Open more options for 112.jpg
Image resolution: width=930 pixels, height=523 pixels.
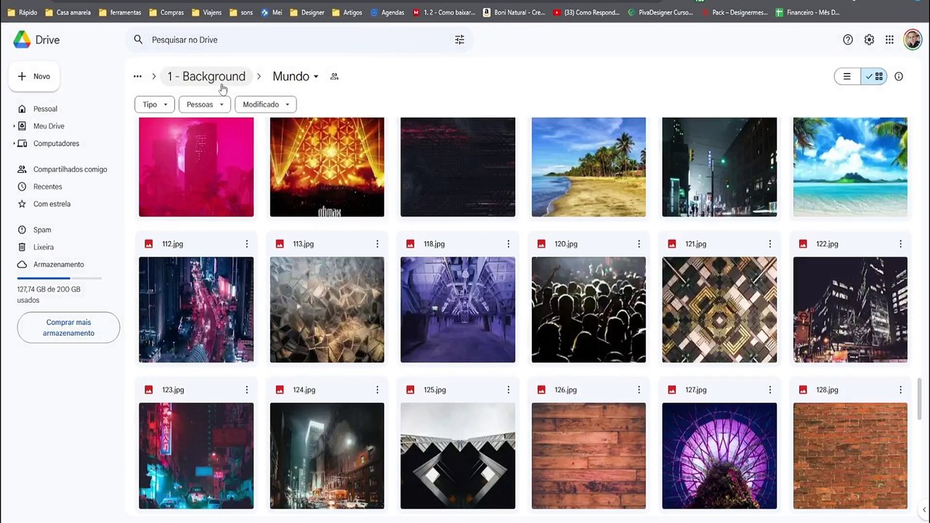246,244
